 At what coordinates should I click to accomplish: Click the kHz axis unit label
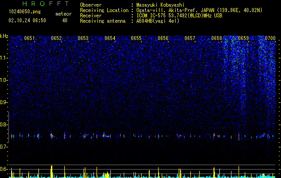4,36
